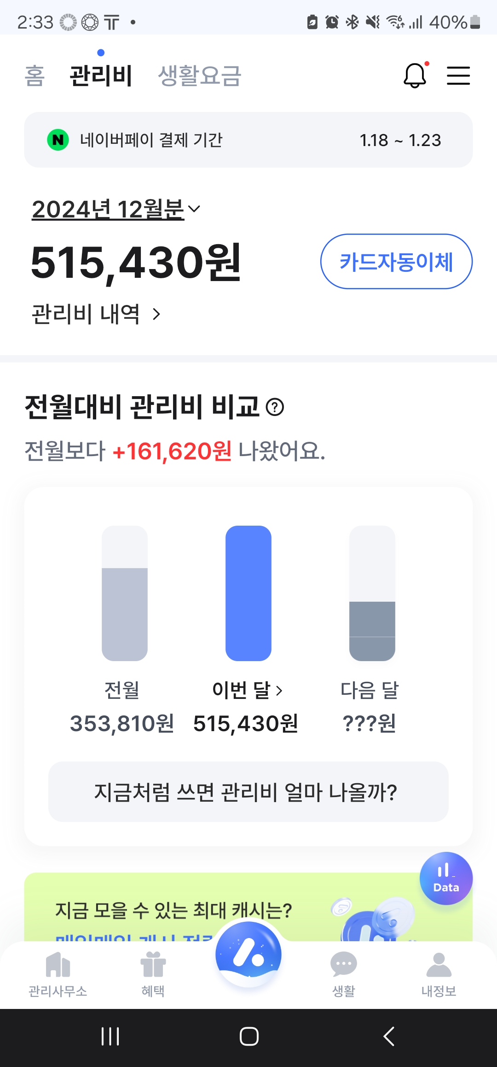Viewport: 497px width, 1067px height.
Task: Switch to the 생활요금 tab
Action: pos(199,76)
